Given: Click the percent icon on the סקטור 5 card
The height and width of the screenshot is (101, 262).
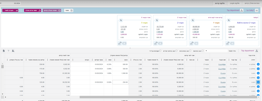Looking at the screenshot, I should 121,20.
